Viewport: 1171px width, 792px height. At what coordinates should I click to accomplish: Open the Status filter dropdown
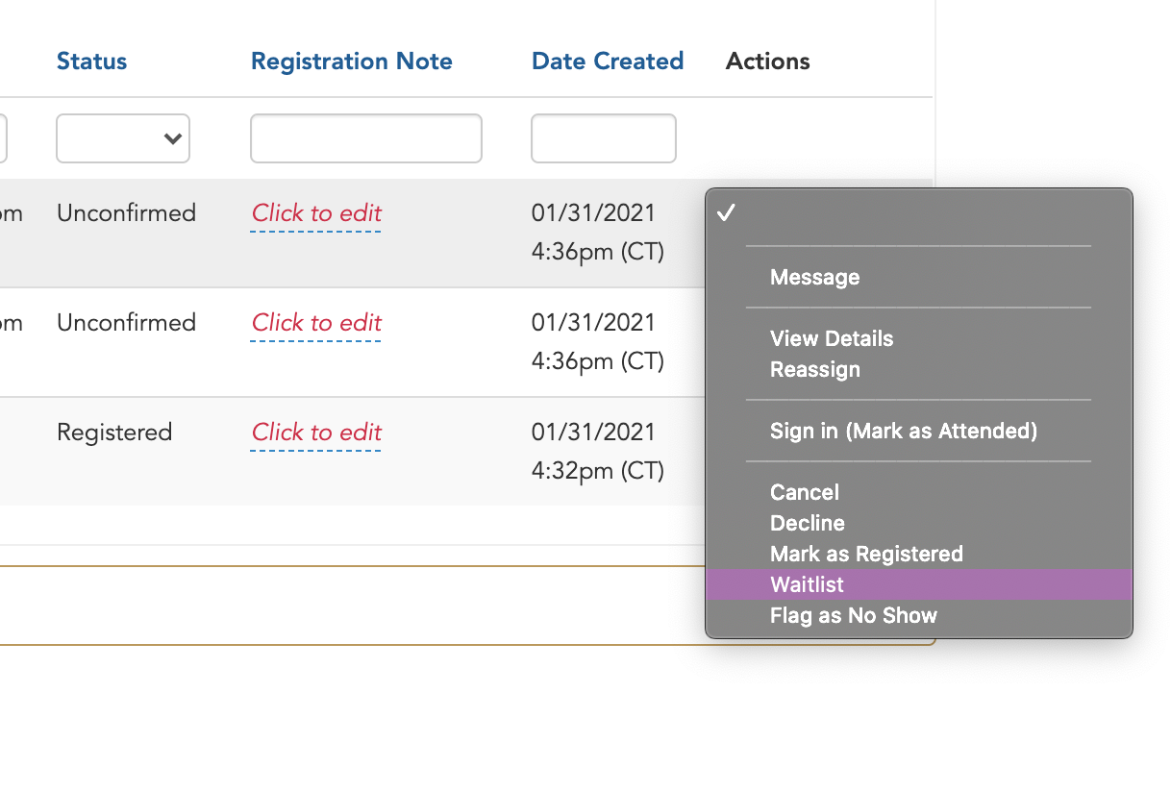click(x=123, y=138)
